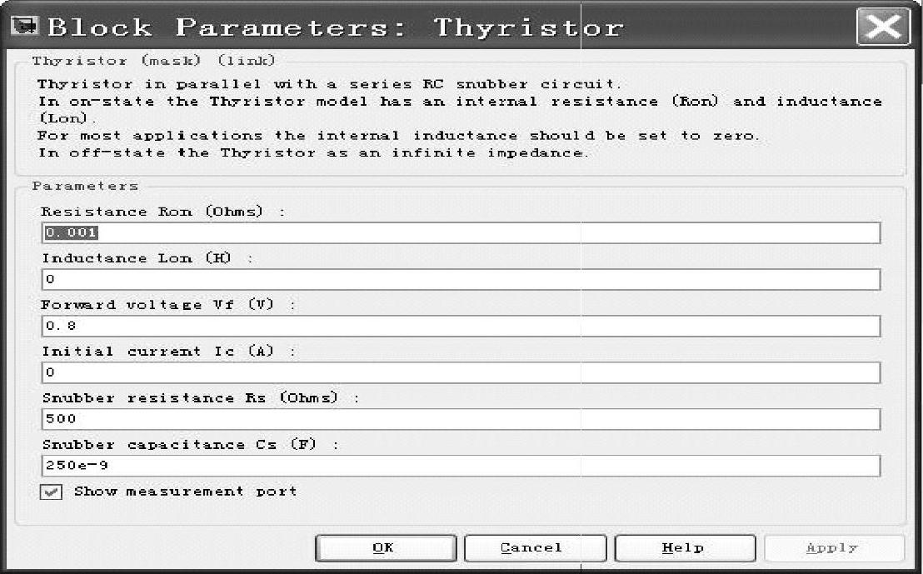This screenshot has height=574, width=923.
Task: Cancel the parameter changes
Action: tap(531, 548)
